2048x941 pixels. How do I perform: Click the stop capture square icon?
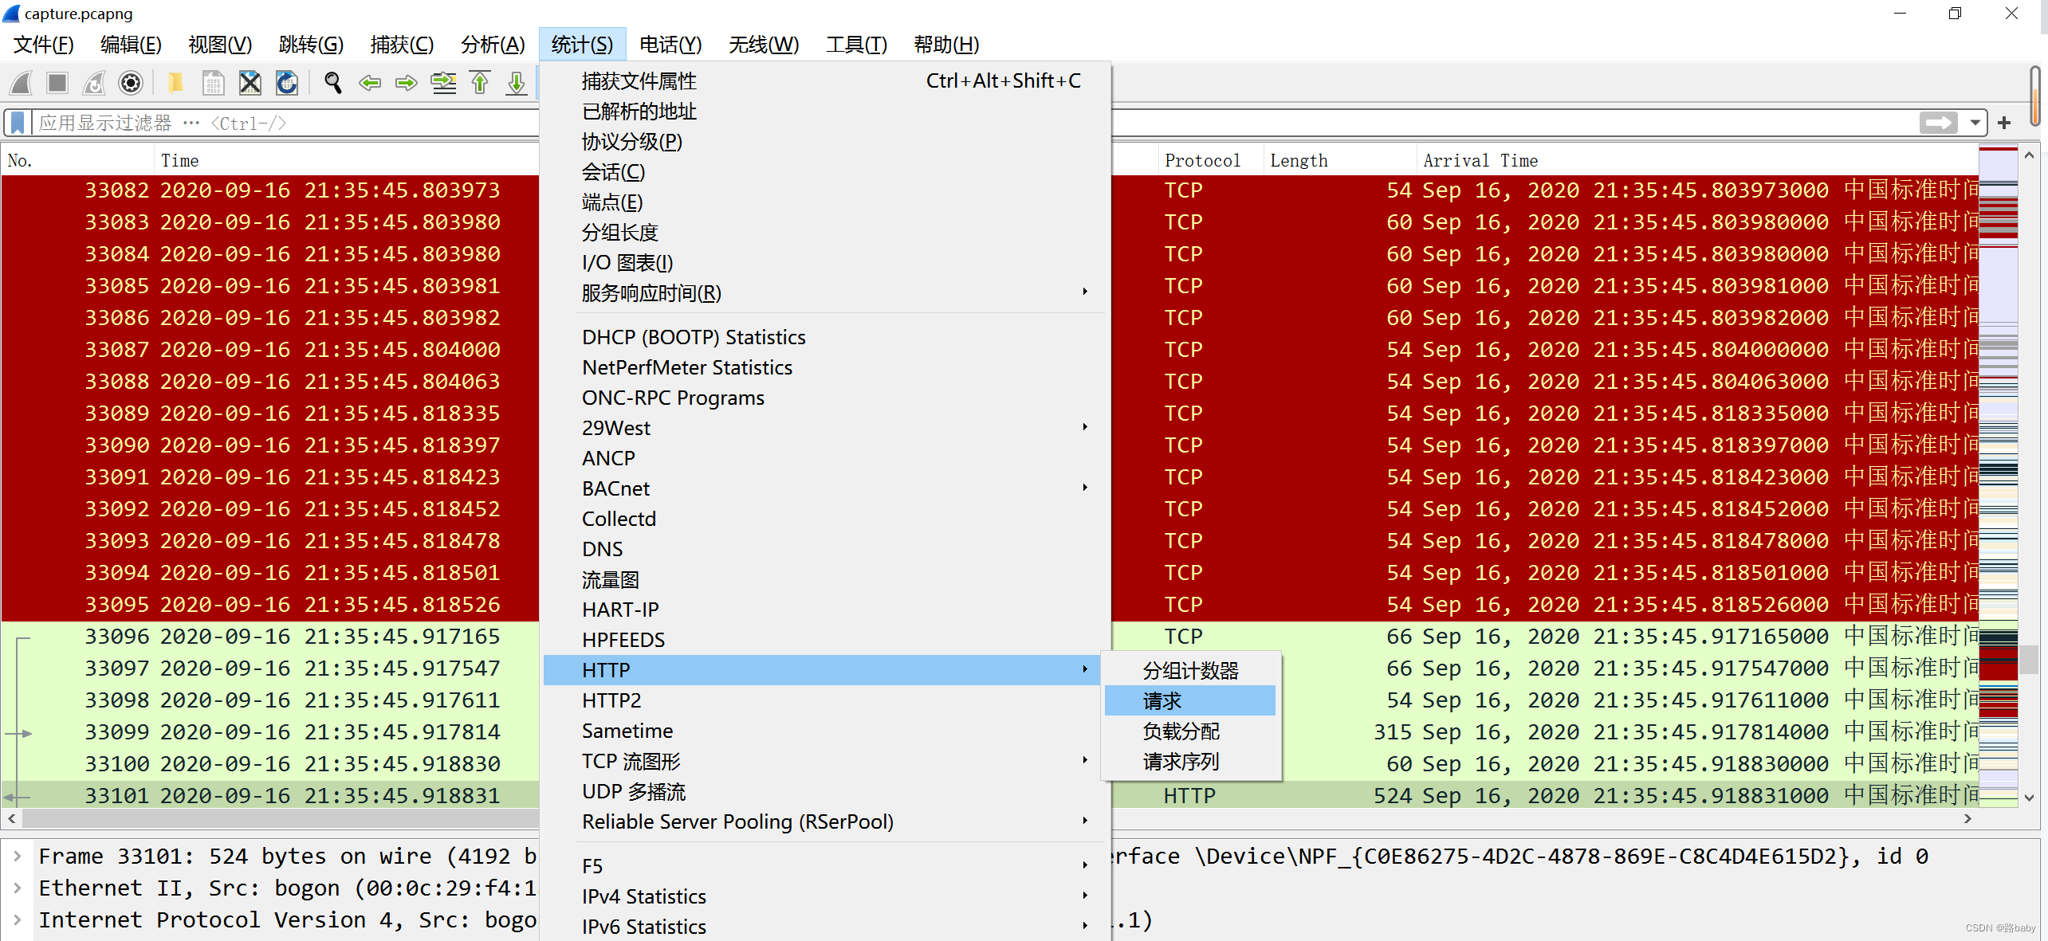57,83
